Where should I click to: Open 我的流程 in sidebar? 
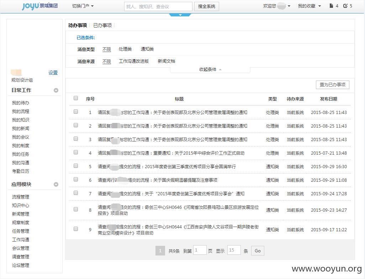pyautogui.click(x=21, y=112)
